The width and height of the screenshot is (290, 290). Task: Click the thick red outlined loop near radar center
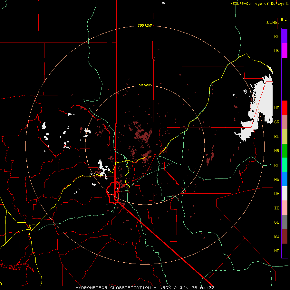(113, 192)
